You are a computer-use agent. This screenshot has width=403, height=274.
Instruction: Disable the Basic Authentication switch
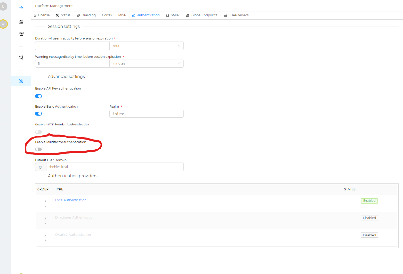pyautogui.click(x=38, y=114)
